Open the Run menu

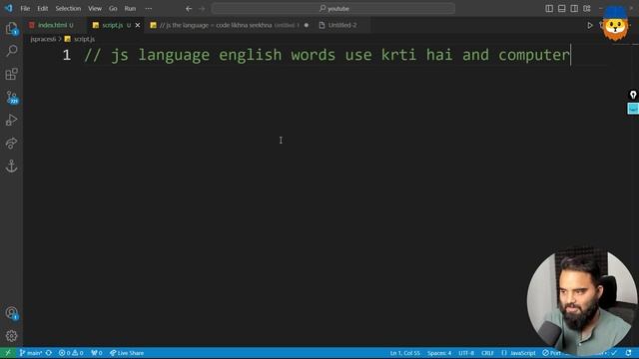click(130, 9)
